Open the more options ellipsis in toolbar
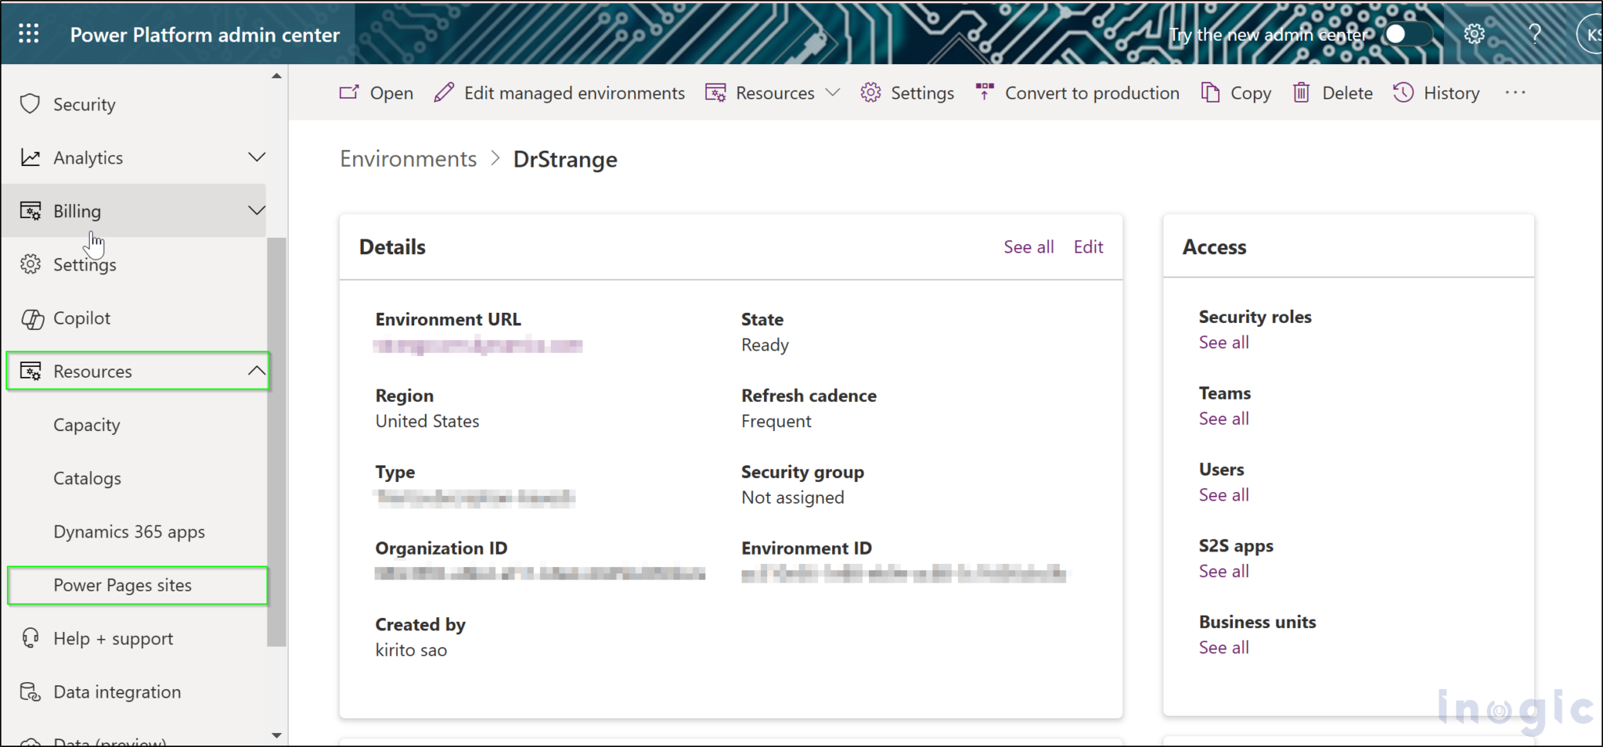1603x747 pixels. (x=1516, y=92)
